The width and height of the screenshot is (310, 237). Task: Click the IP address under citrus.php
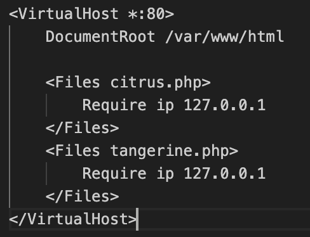pos(224,105)
